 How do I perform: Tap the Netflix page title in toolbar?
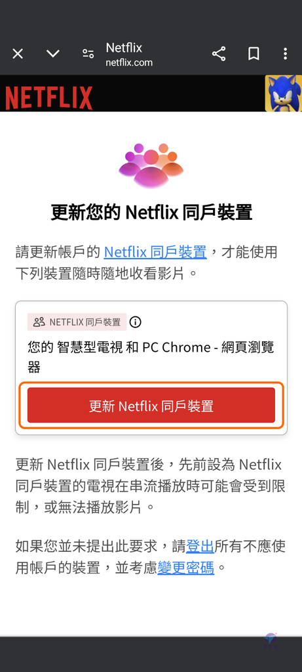point(124,47)
